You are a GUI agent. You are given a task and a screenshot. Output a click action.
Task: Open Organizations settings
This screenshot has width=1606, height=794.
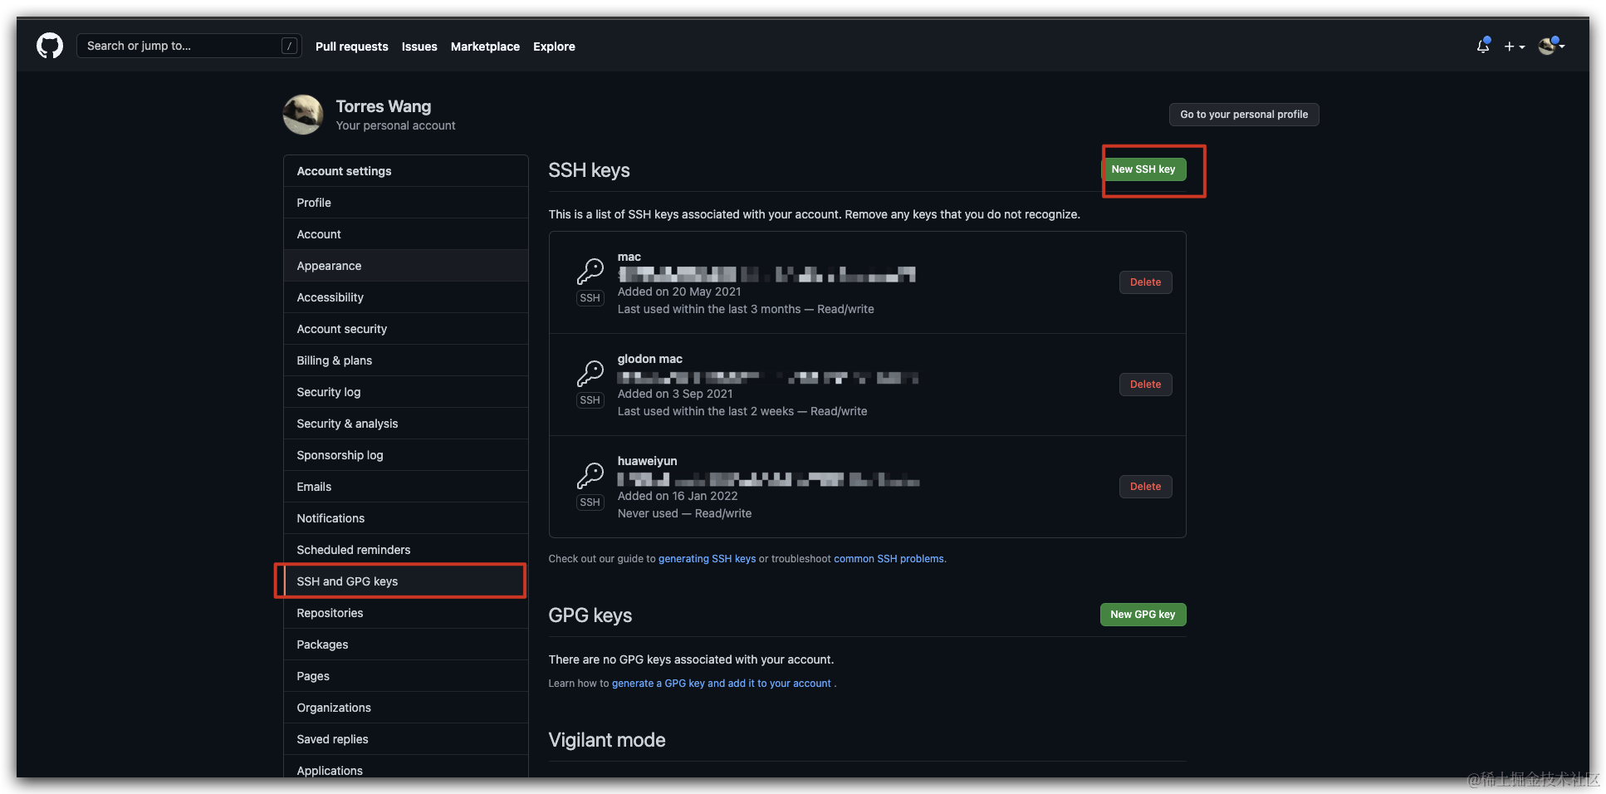(405, 708)
